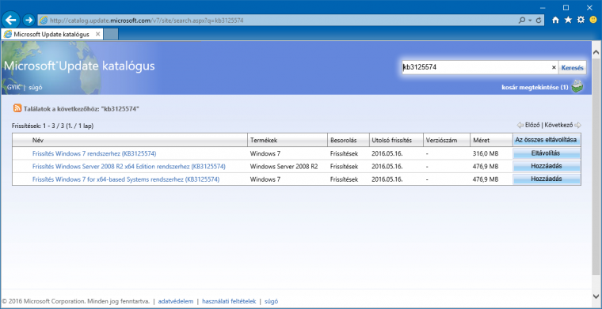Click the Microsoft Update katalógus title

[x=79, y=66]
